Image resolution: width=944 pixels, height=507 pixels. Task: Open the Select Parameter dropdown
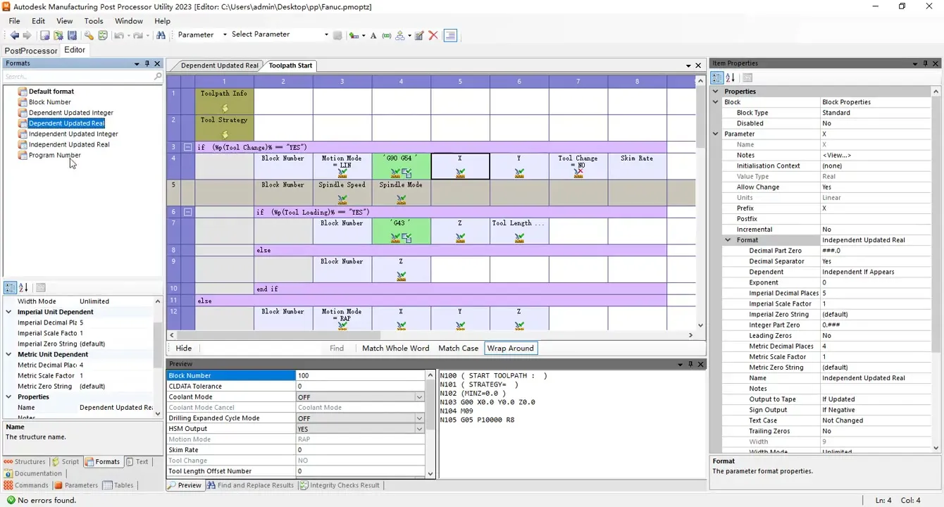[x=325, y=35]
